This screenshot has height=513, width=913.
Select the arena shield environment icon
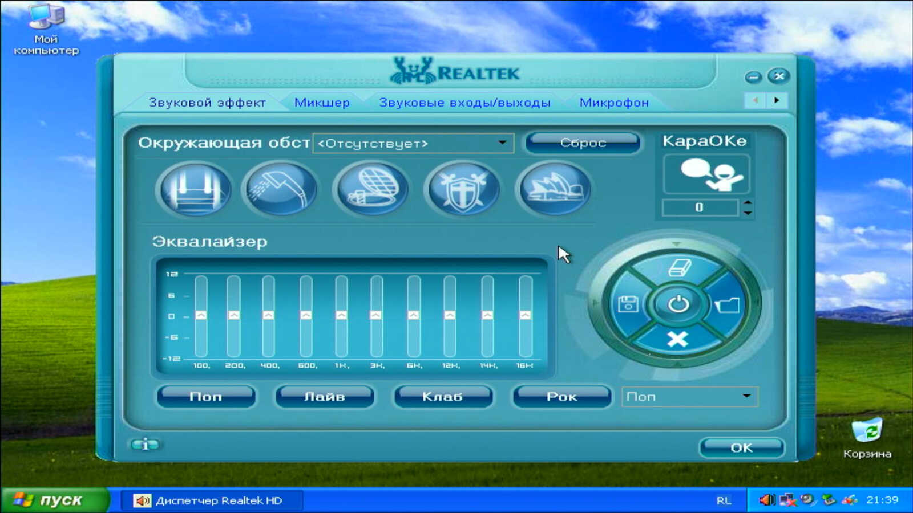(x=463, y=189)
